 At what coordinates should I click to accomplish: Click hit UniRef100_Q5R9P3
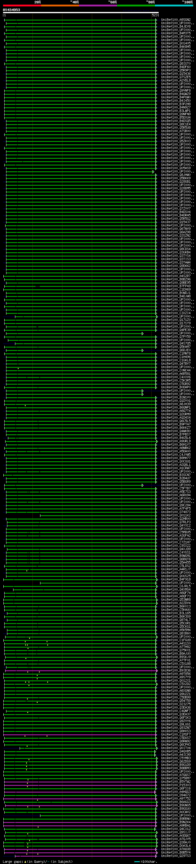176,70
